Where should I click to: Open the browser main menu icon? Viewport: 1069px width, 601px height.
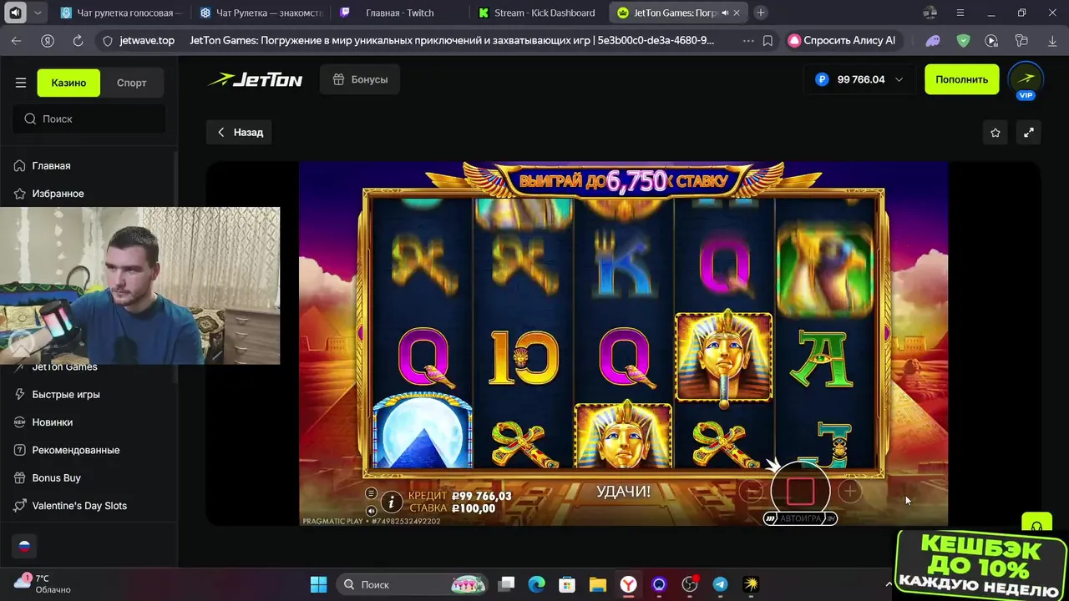point(960,13)
